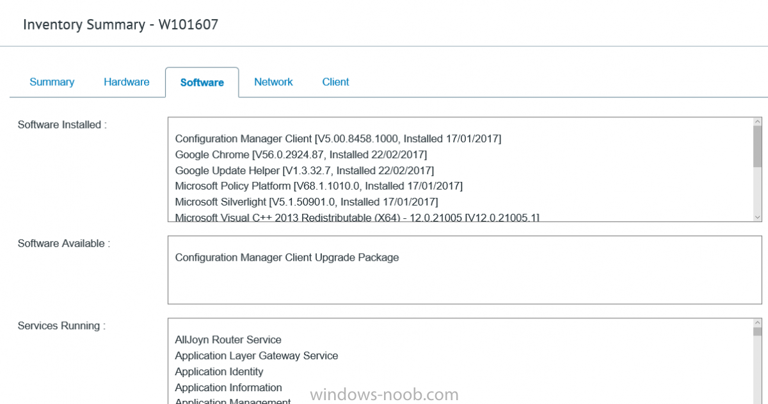Click the Software Available label
Screen dimensions: 768x404
(x=64, y=243)
